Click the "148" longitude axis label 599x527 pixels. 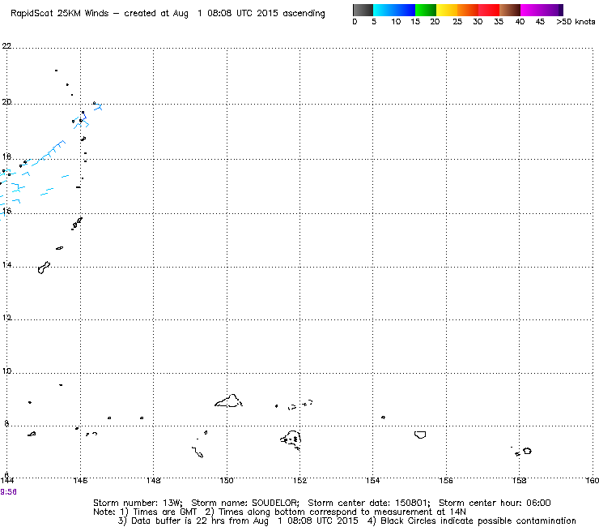pos(154,480)
